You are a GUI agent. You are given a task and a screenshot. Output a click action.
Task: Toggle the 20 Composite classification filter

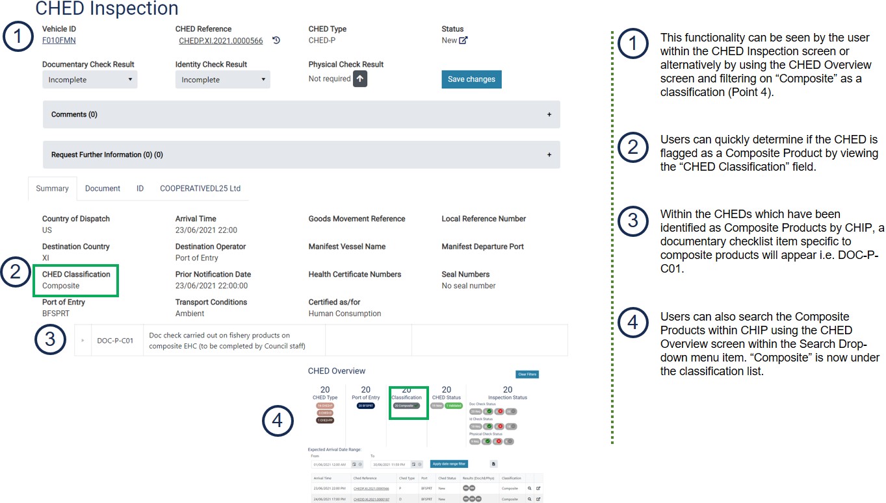point(406,406)
